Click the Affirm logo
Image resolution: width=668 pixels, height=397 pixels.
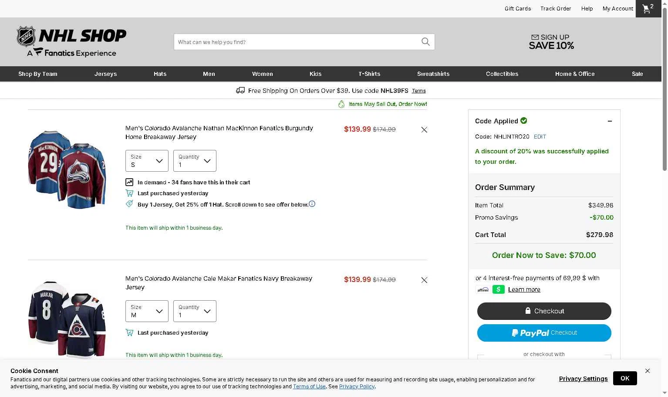[x=483, y=289]
